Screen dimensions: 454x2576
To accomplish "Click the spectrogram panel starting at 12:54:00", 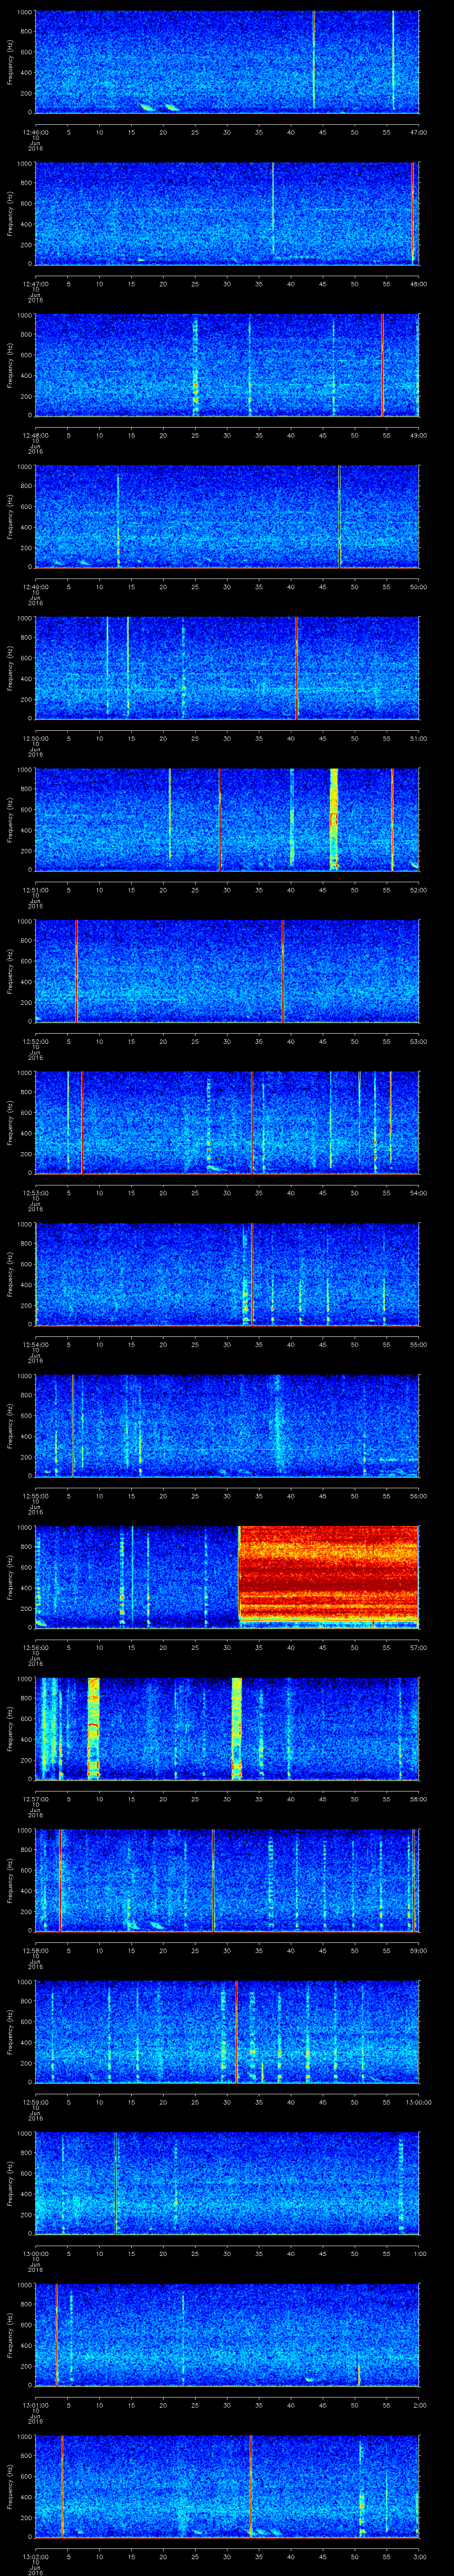I will coord(227,1274).
